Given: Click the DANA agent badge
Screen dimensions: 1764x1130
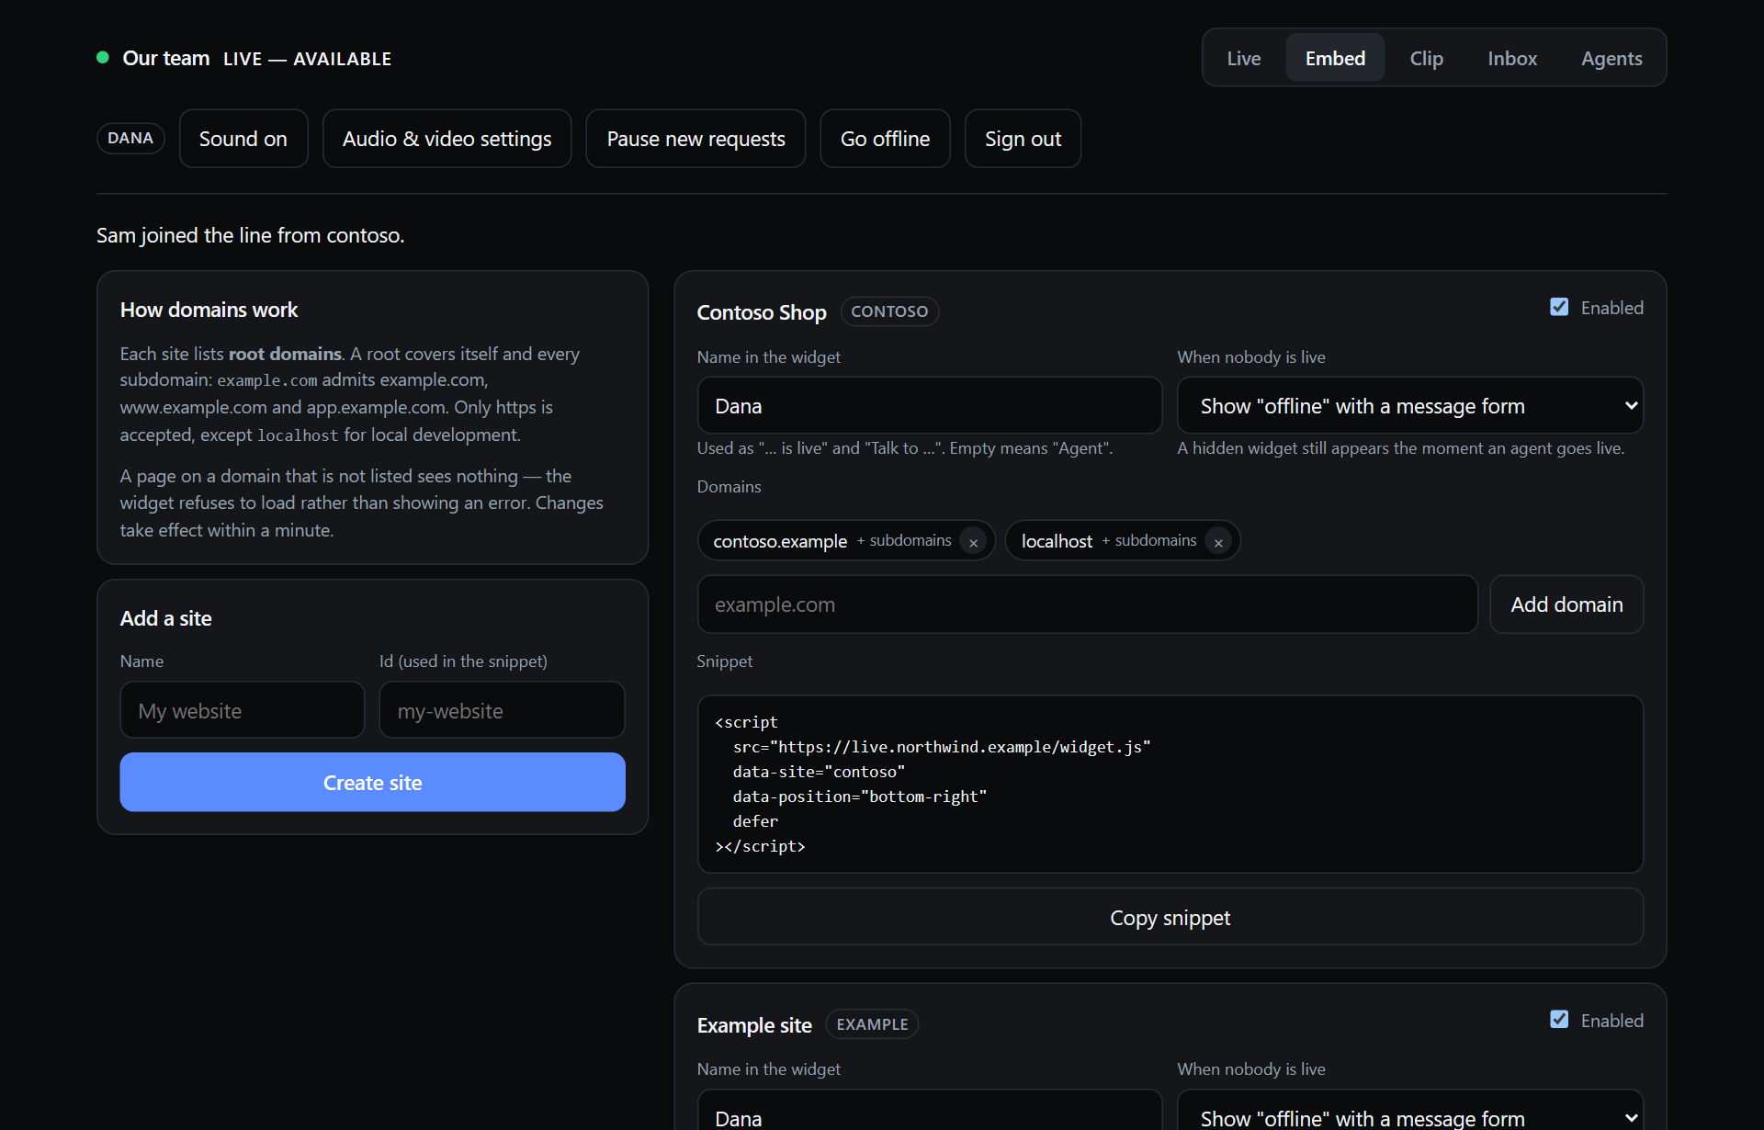Looking at the screenshot, I should 130,138.
